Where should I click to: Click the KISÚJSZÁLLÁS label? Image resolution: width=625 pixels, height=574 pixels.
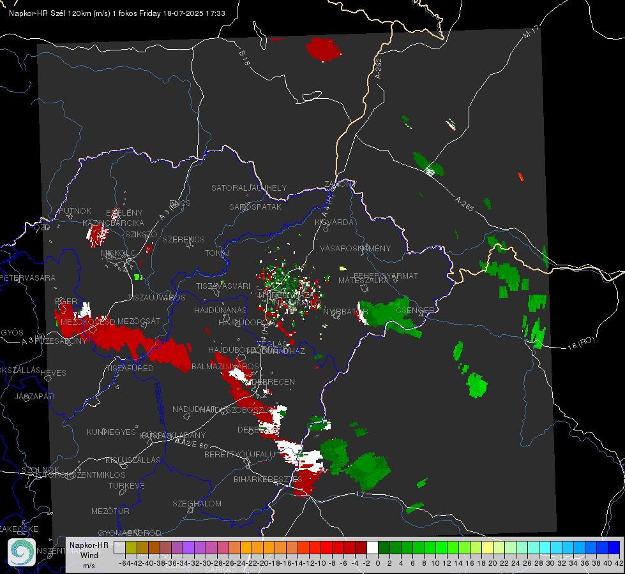point(133,460)
